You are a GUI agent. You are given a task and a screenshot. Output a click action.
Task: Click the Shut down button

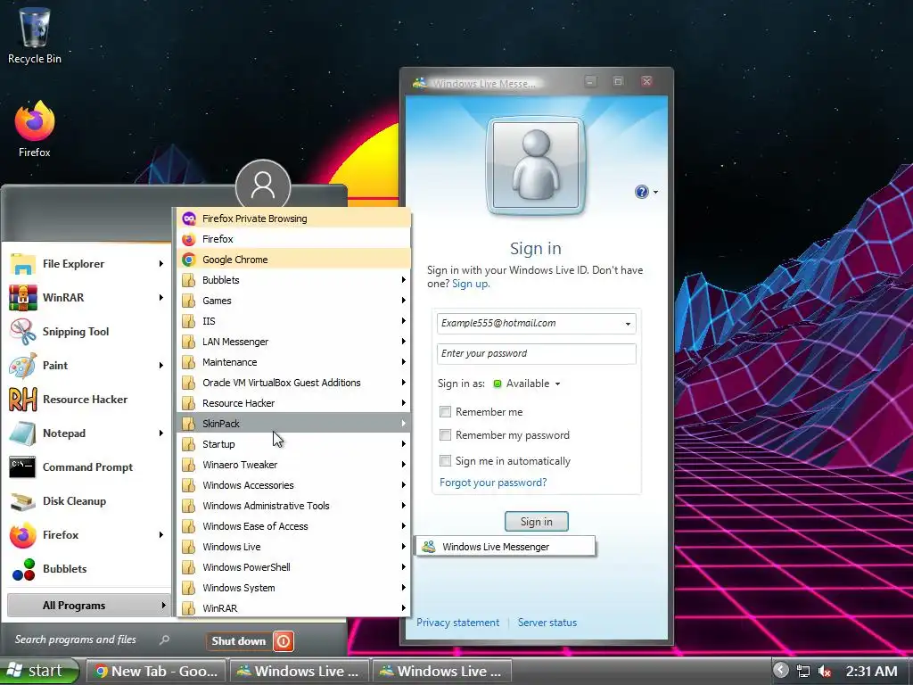(x=239, y=641)
